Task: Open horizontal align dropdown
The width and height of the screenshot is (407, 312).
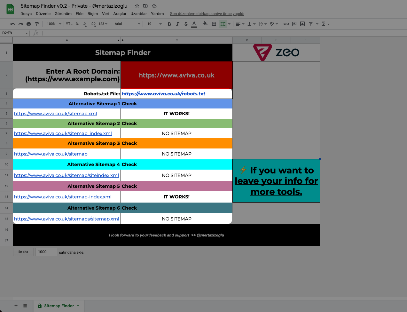Action: pos(240,24)
